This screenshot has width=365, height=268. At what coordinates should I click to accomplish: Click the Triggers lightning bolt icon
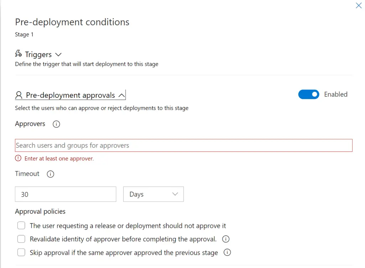18,54
